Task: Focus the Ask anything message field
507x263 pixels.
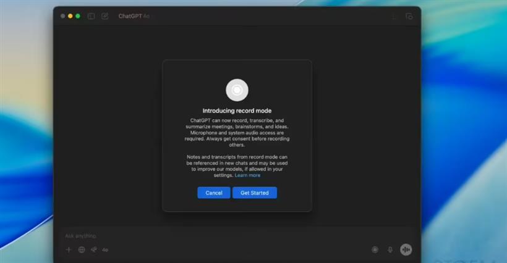Action: point(237,236)
